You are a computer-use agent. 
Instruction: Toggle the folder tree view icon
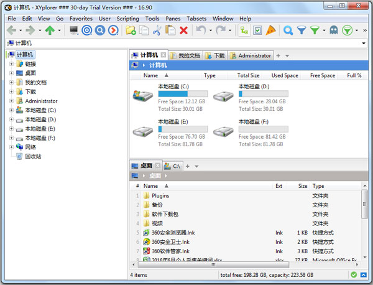pyautogui.click(x=244, y=30)
